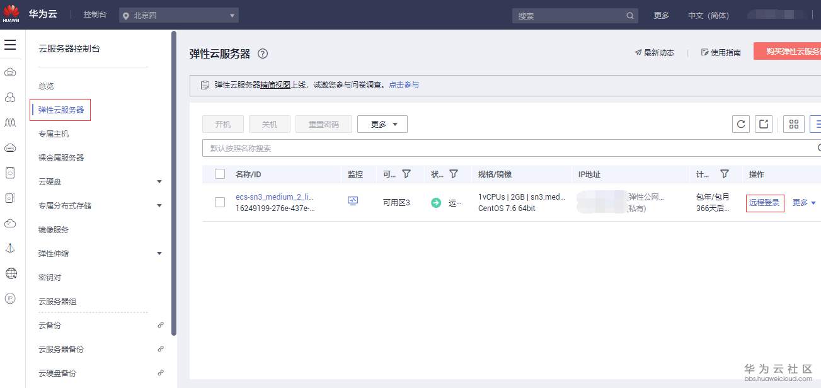Click filter icon on 可用区 column
This screenshot has width=821, height=388.
pos(406,174)
